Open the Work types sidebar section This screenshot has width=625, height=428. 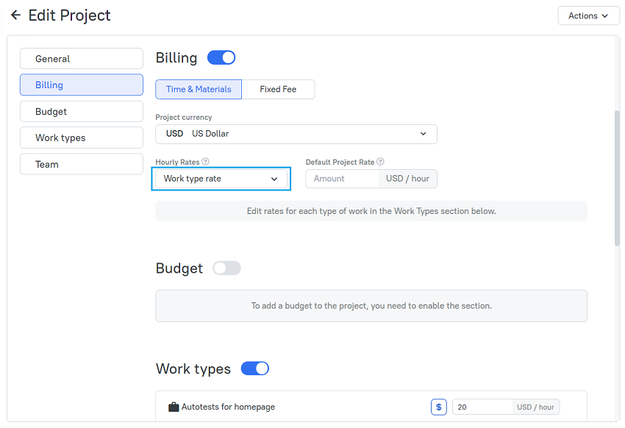click(81, 138)
